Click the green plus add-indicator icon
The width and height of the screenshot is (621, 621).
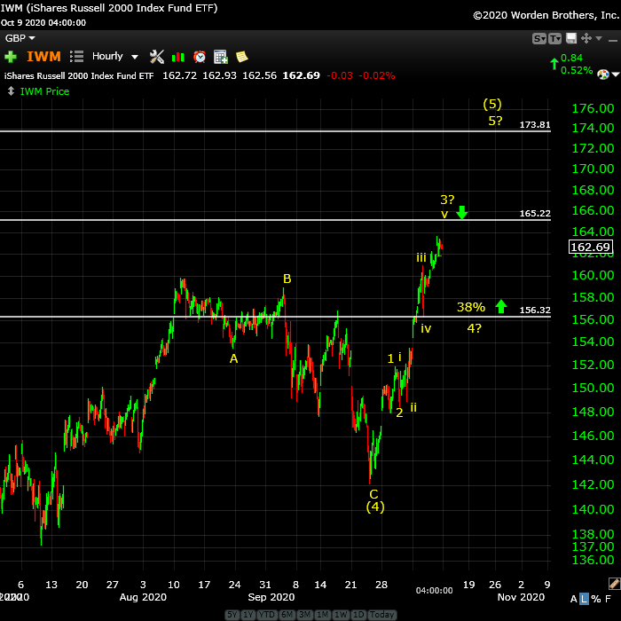pyautogui.click(x=11, y=57)
